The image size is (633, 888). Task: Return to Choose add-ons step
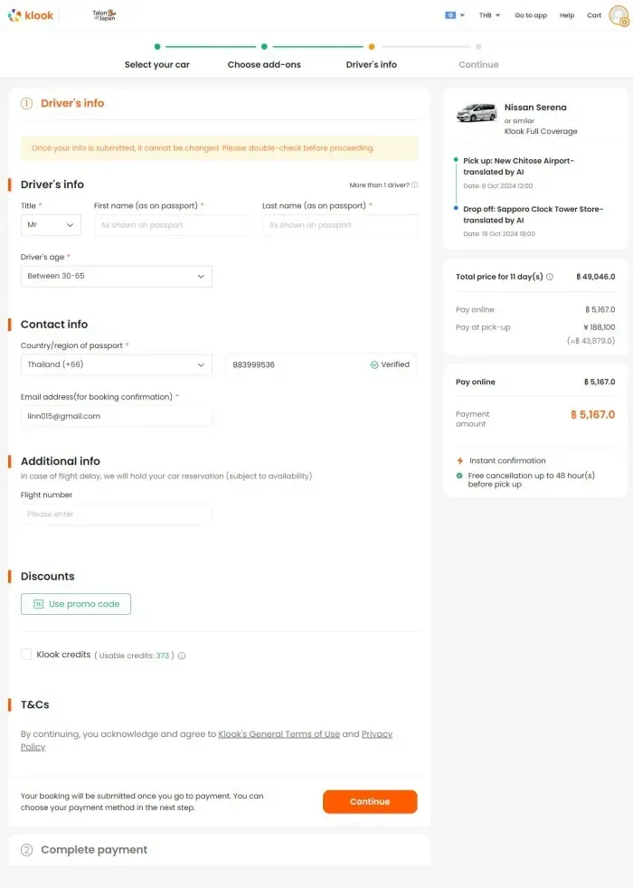(264, 64)
